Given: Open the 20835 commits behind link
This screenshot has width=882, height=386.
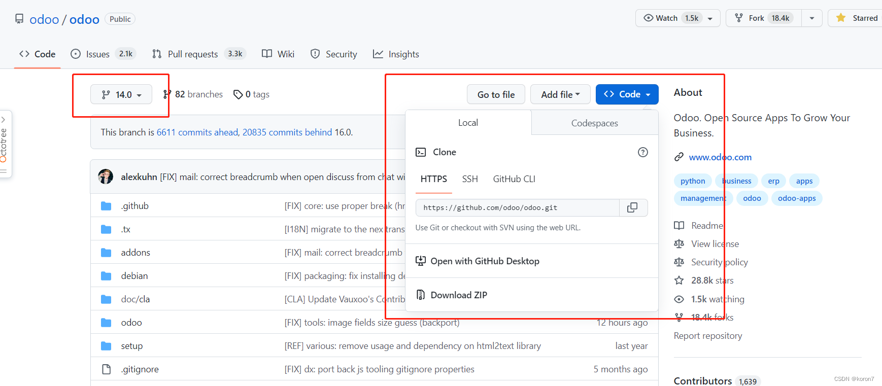Looking at the screenshot, I should click(x=287, y=132).
